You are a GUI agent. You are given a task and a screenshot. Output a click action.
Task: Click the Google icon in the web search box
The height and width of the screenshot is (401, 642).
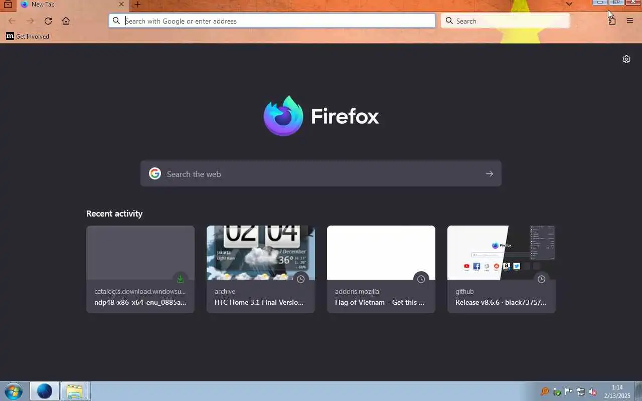[x=155, y=173]
